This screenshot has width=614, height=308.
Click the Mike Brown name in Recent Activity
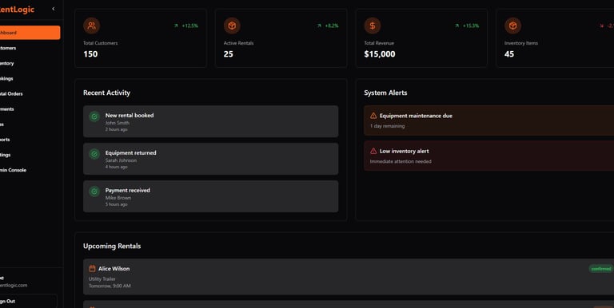coord(118,198)
